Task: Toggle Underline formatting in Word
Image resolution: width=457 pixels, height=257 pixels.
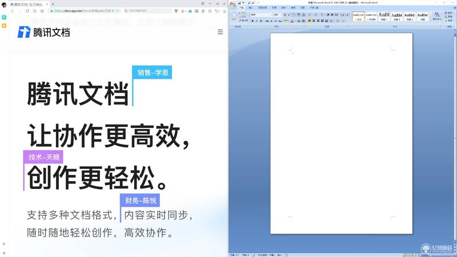Action: point(260,21)
